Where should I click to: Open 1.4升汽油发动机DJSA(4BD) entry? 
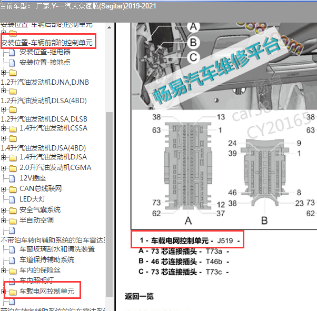(x=43, y=148)
